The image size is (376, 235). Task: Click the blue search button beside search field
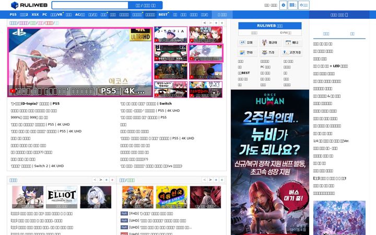145,5
